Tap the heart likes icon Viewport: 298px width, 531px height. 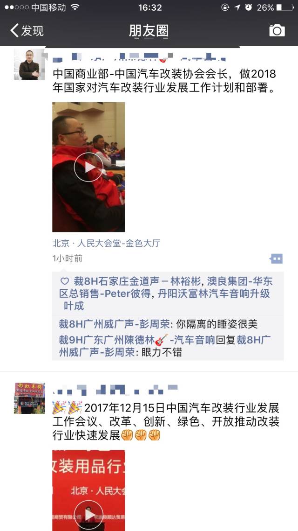[64, 281]
